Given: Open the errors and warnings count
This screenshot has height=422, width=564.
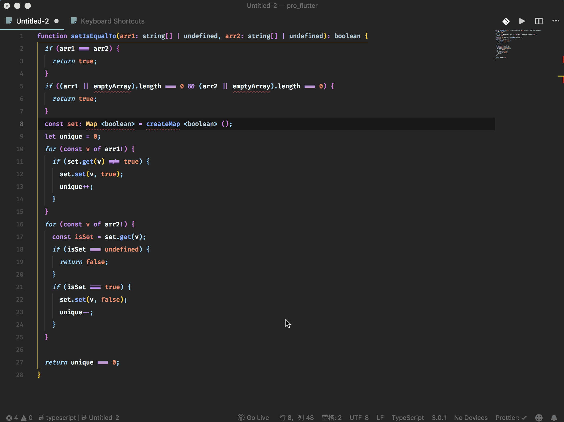Looking at the screenshot, I should 19,418.
